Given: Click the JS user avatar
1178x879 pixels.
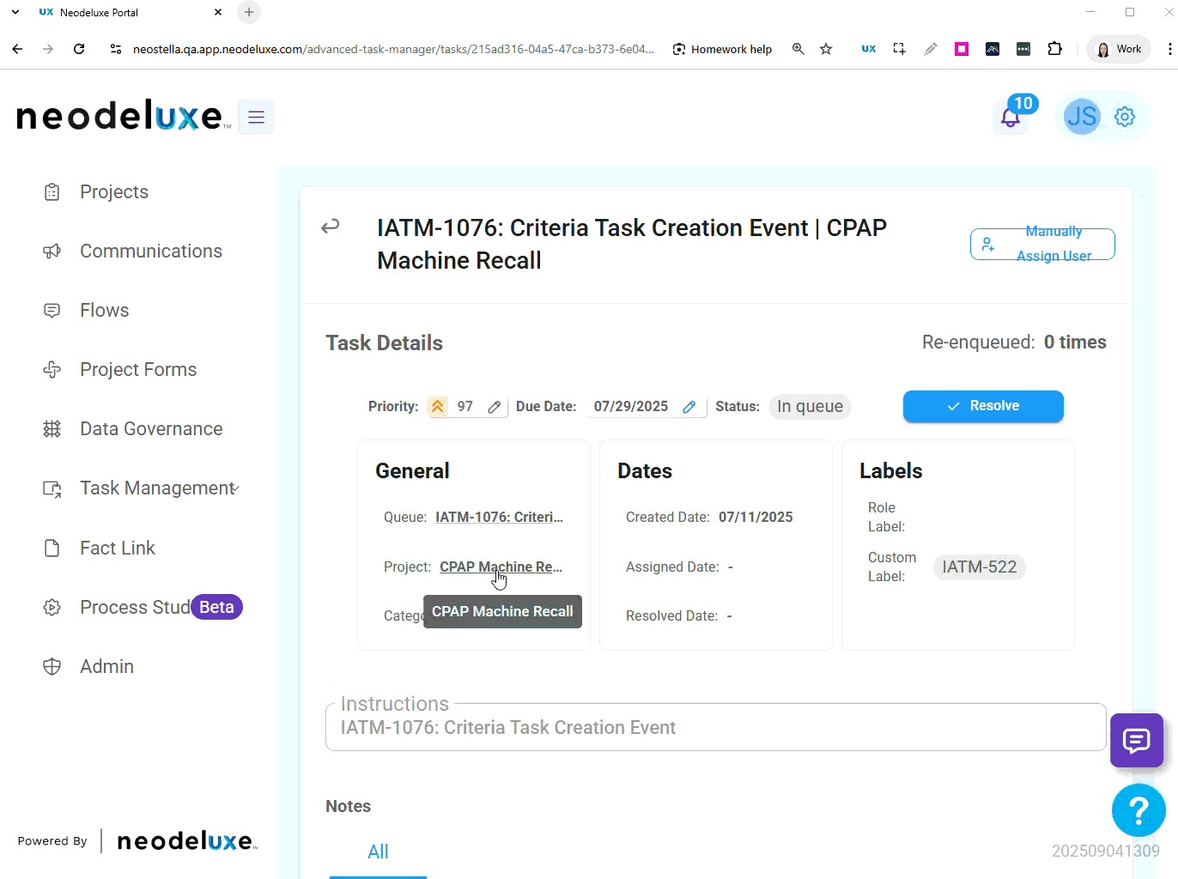Looking at the screenshot, I should pos(1081,116).
